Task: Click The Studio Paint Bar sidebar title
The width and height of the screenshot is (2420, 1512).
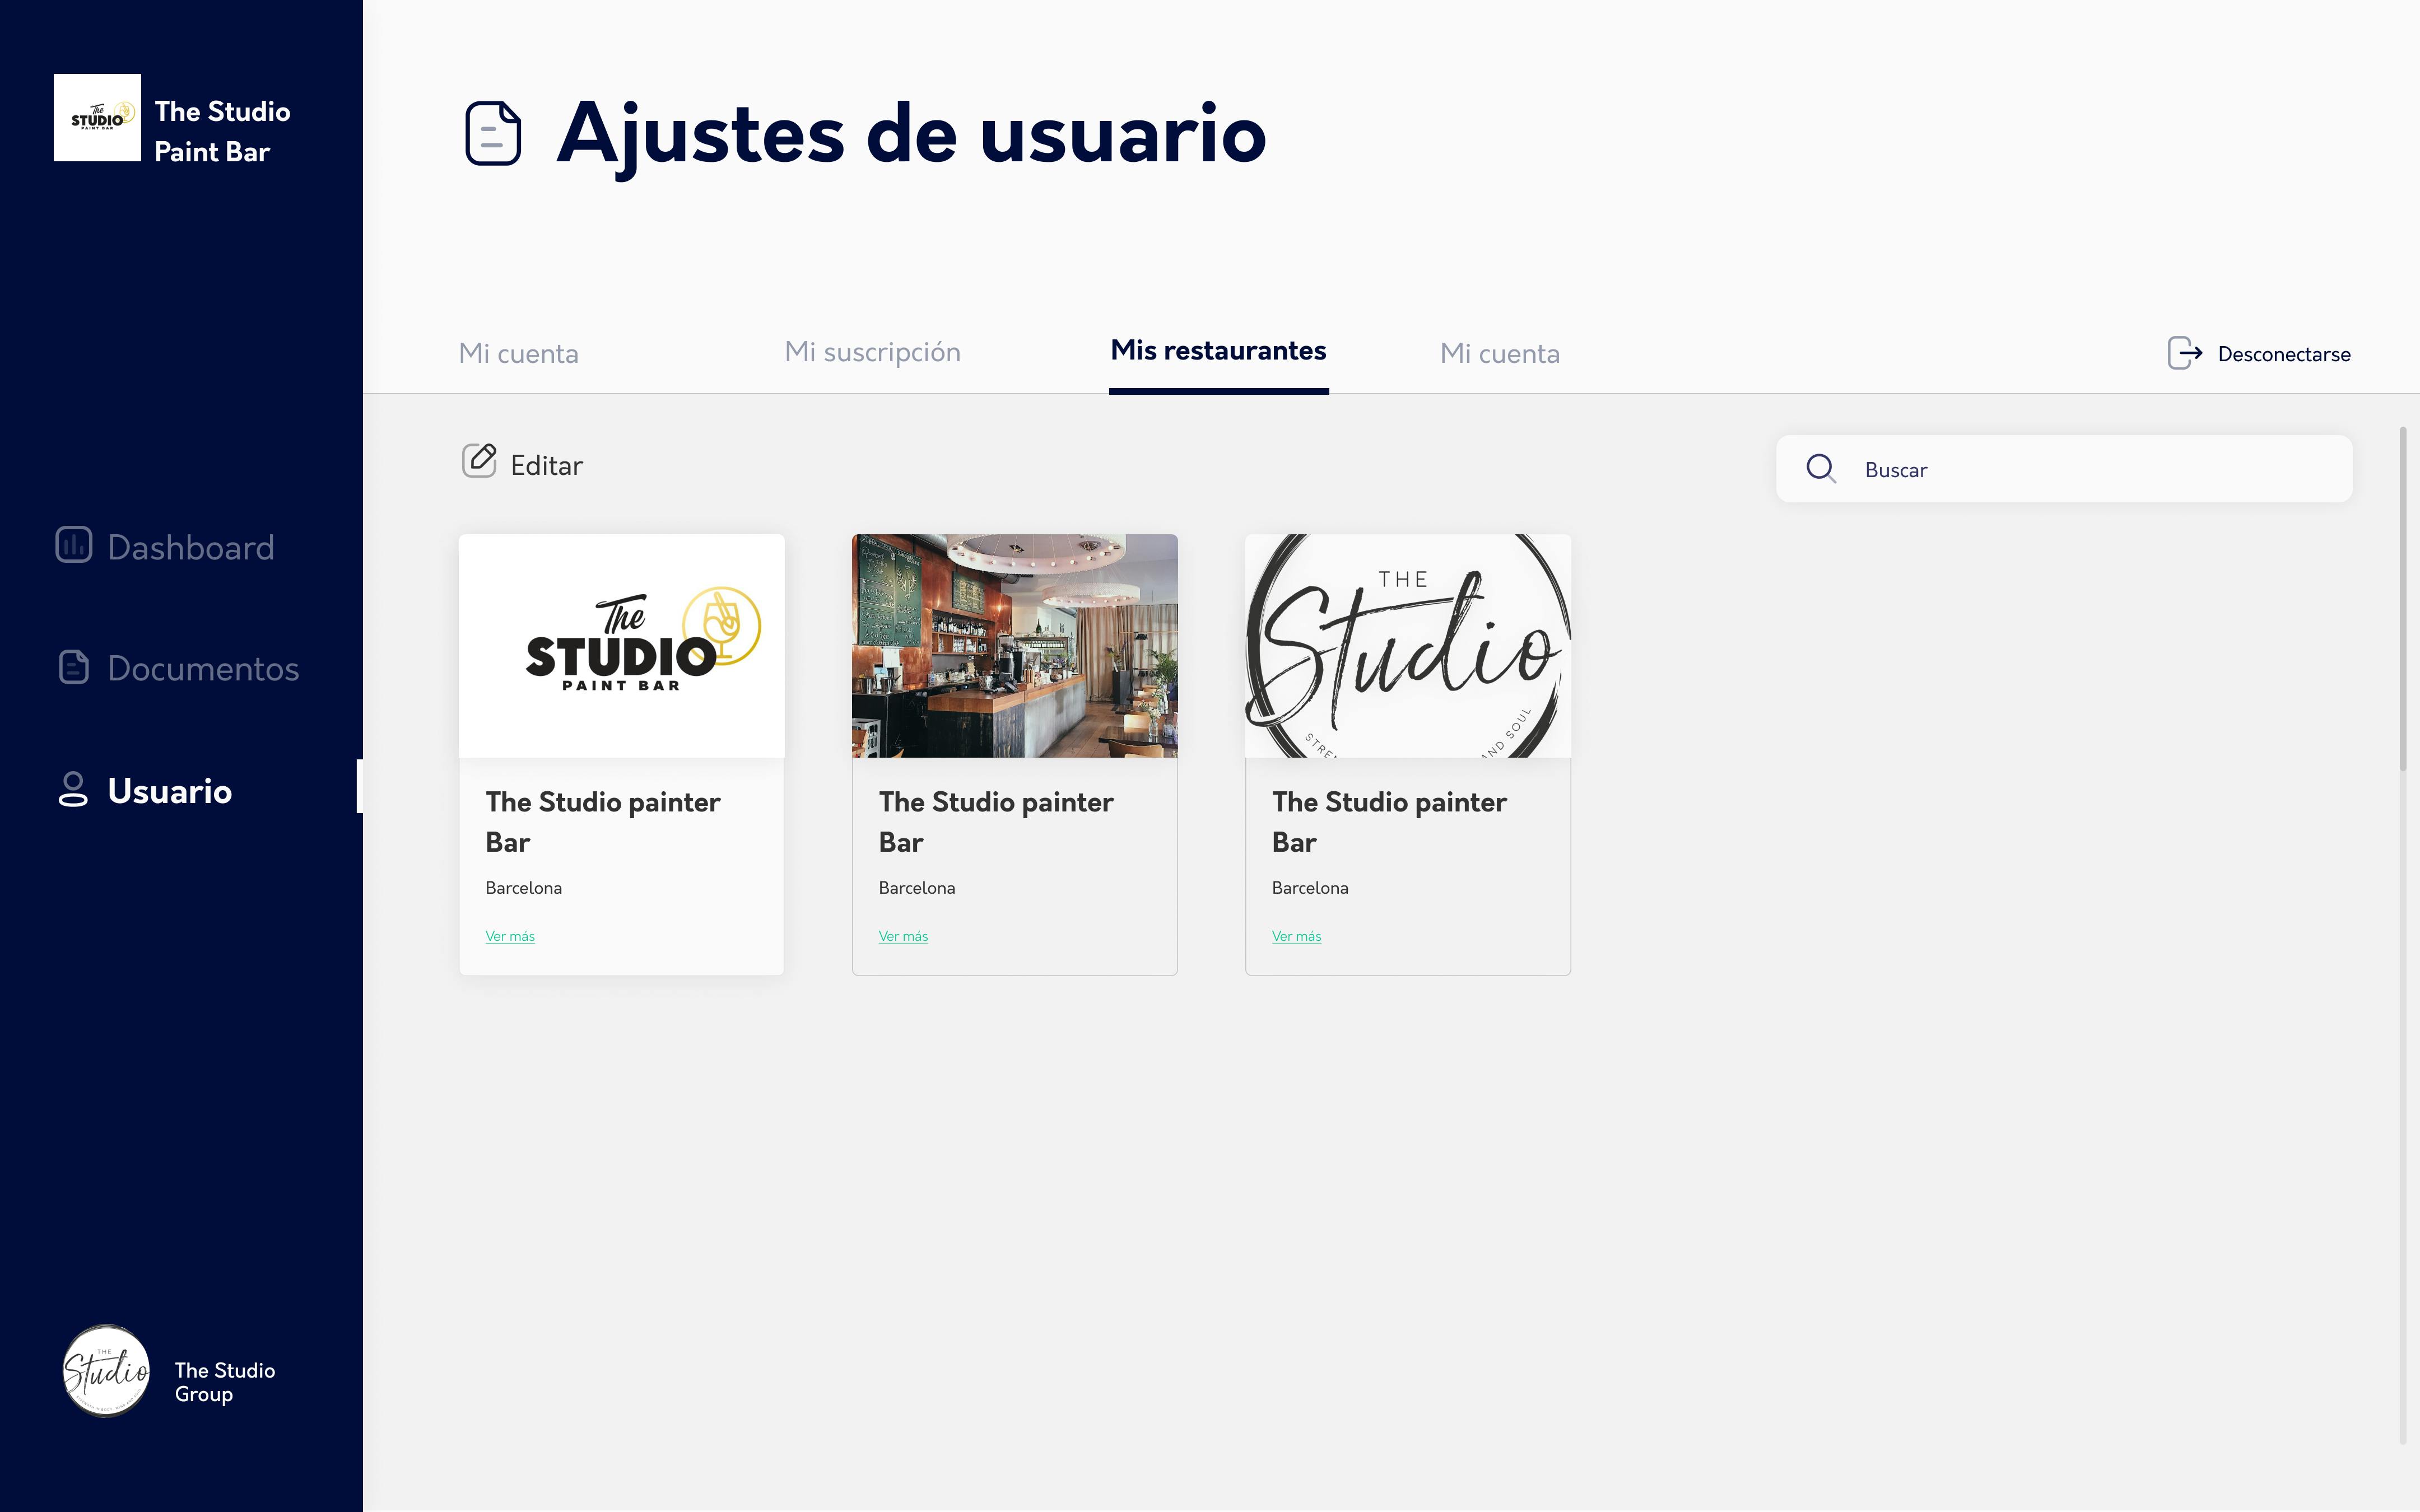Action: click(222, 131)
